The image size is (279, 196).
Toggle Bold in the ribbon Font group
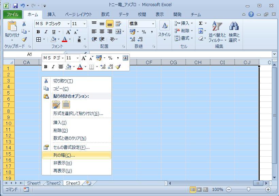[x=38, y=32]
